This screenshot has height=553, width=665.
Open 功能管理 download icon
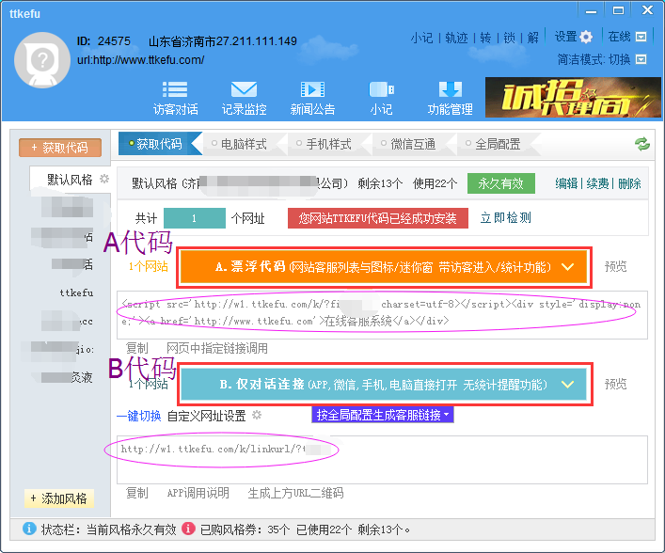[450, 89]
